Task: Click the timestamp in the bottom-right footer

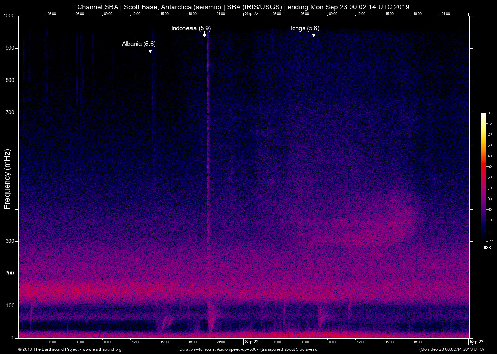Action: pyautogui.click(x=451, y=349)
